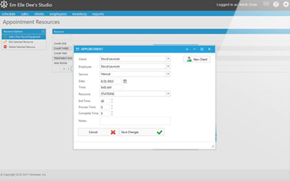Expand the Client dropdown list
This screenshot has width=290, height=181.
[168, 59]
